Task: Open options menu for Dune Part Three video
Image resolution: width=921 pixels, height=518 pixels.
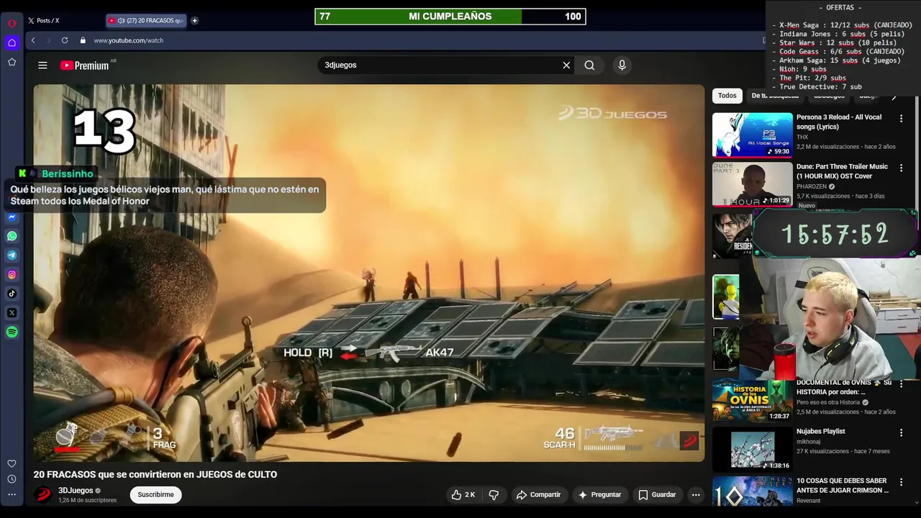Action: click(x=901, y=168)
